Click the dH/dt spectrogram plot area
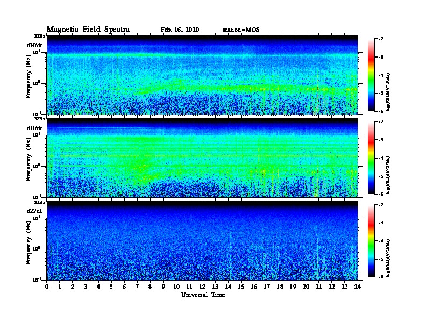426x329 pixels. (x=202, y=75)
